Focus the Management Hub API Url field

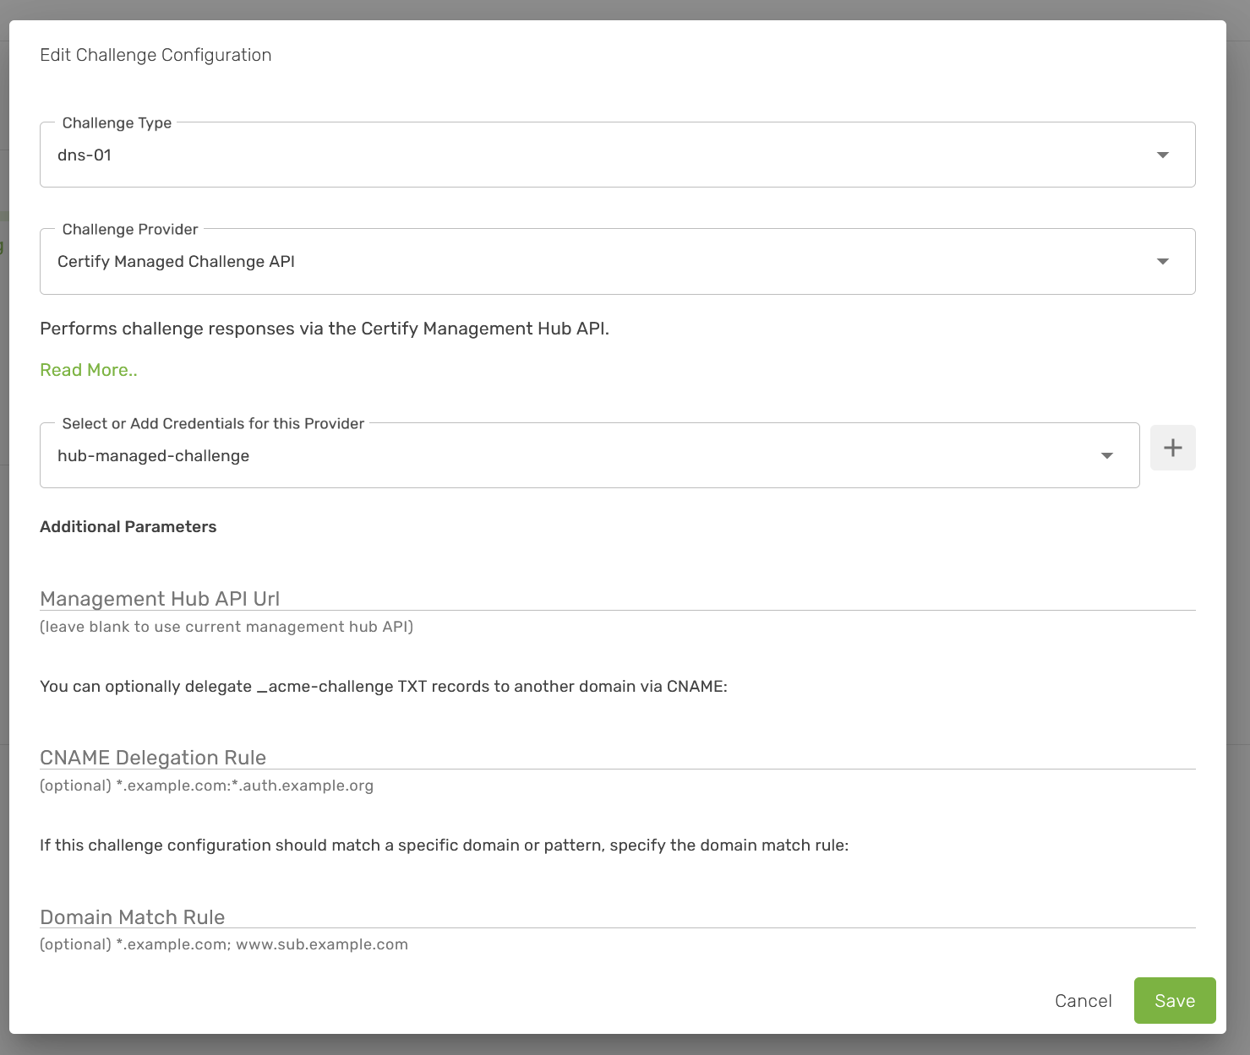point(617,598)
